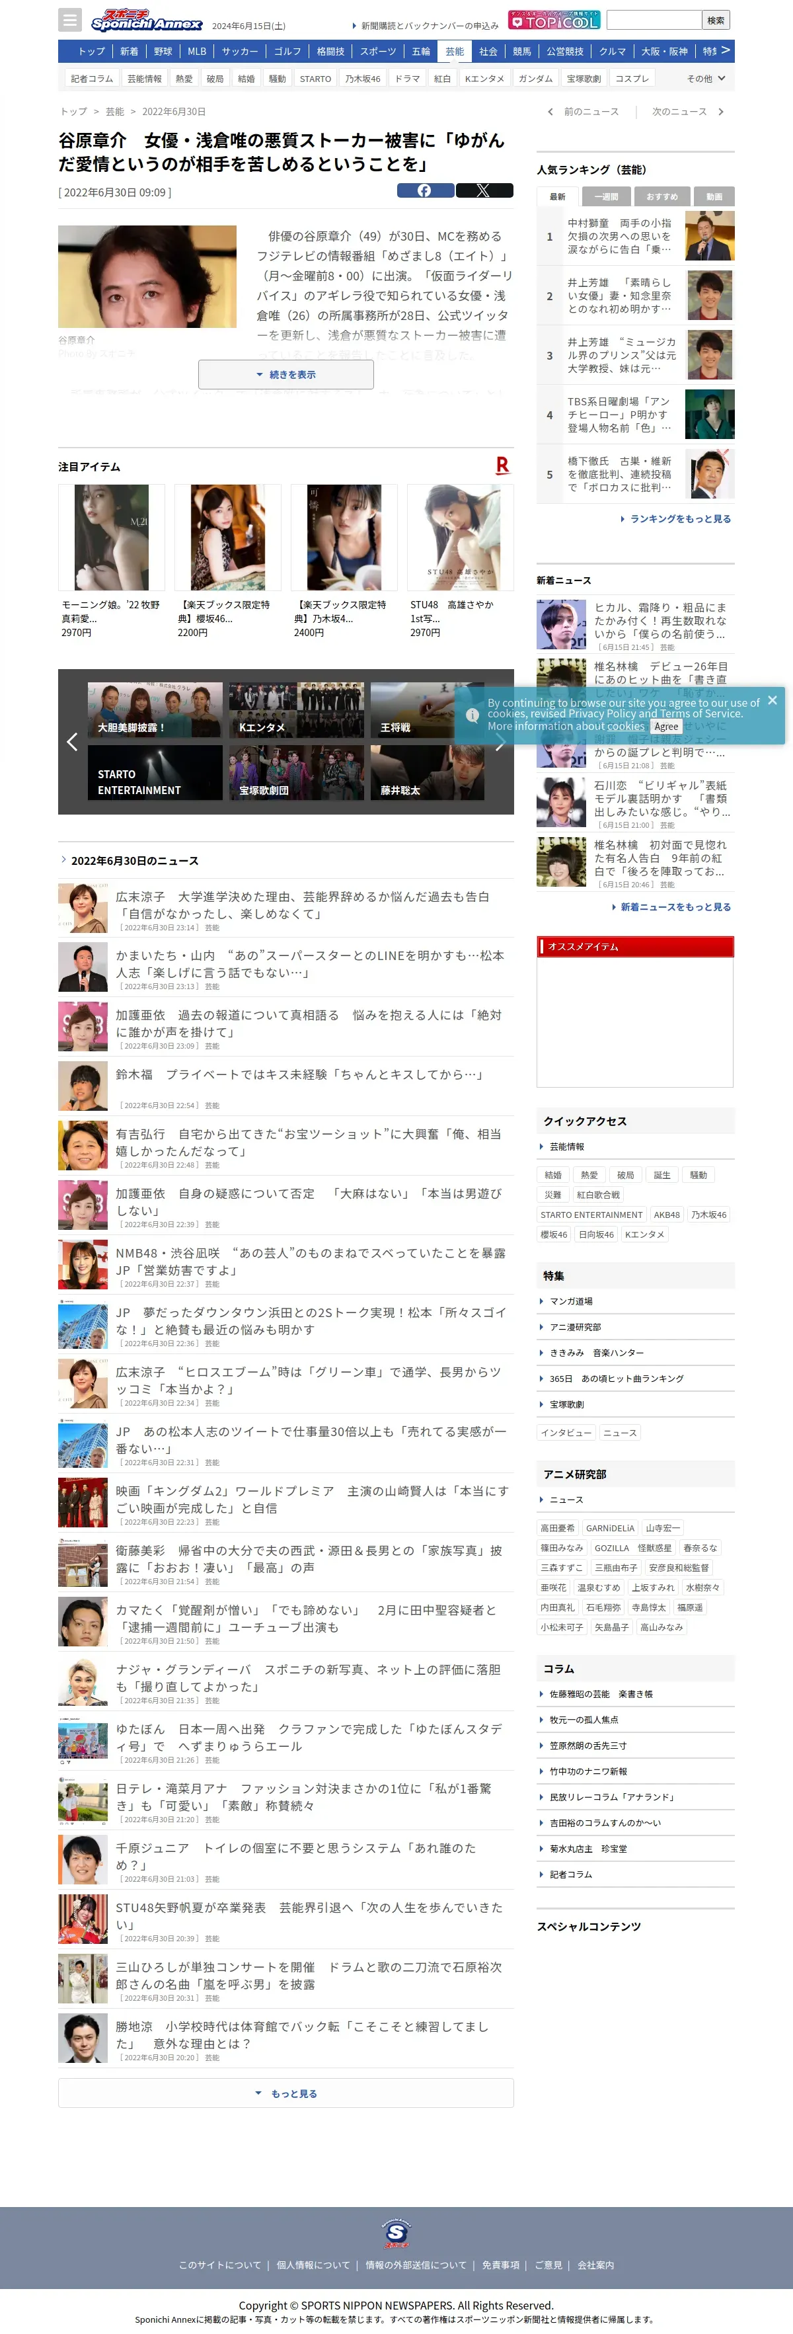The height and width of the screenshot is (2334, 793).
Task: Open 宝塚歌劇 sub-category
Action: [x=584, y=79]
